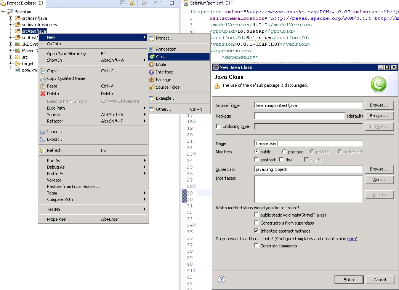Expand Maven Dependencies in the project tree

coord(11,50)
